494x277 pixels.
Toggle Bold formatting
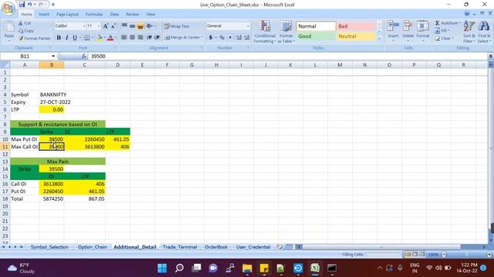pyautogui.click(x=59, y=38)
